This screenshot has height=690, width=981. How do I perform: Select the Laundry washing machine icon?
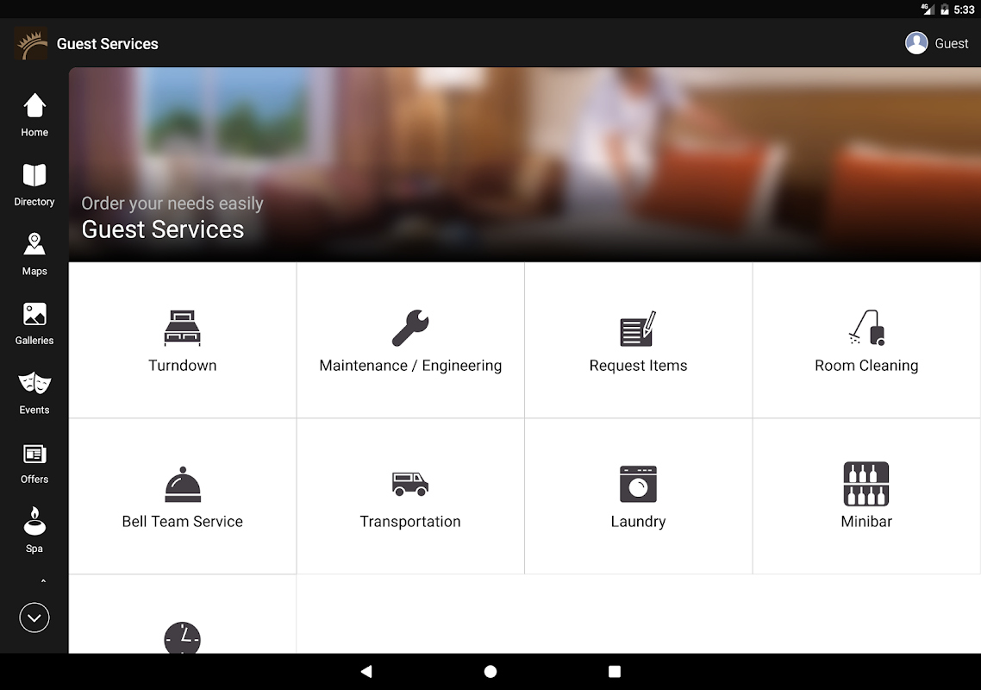638,484
